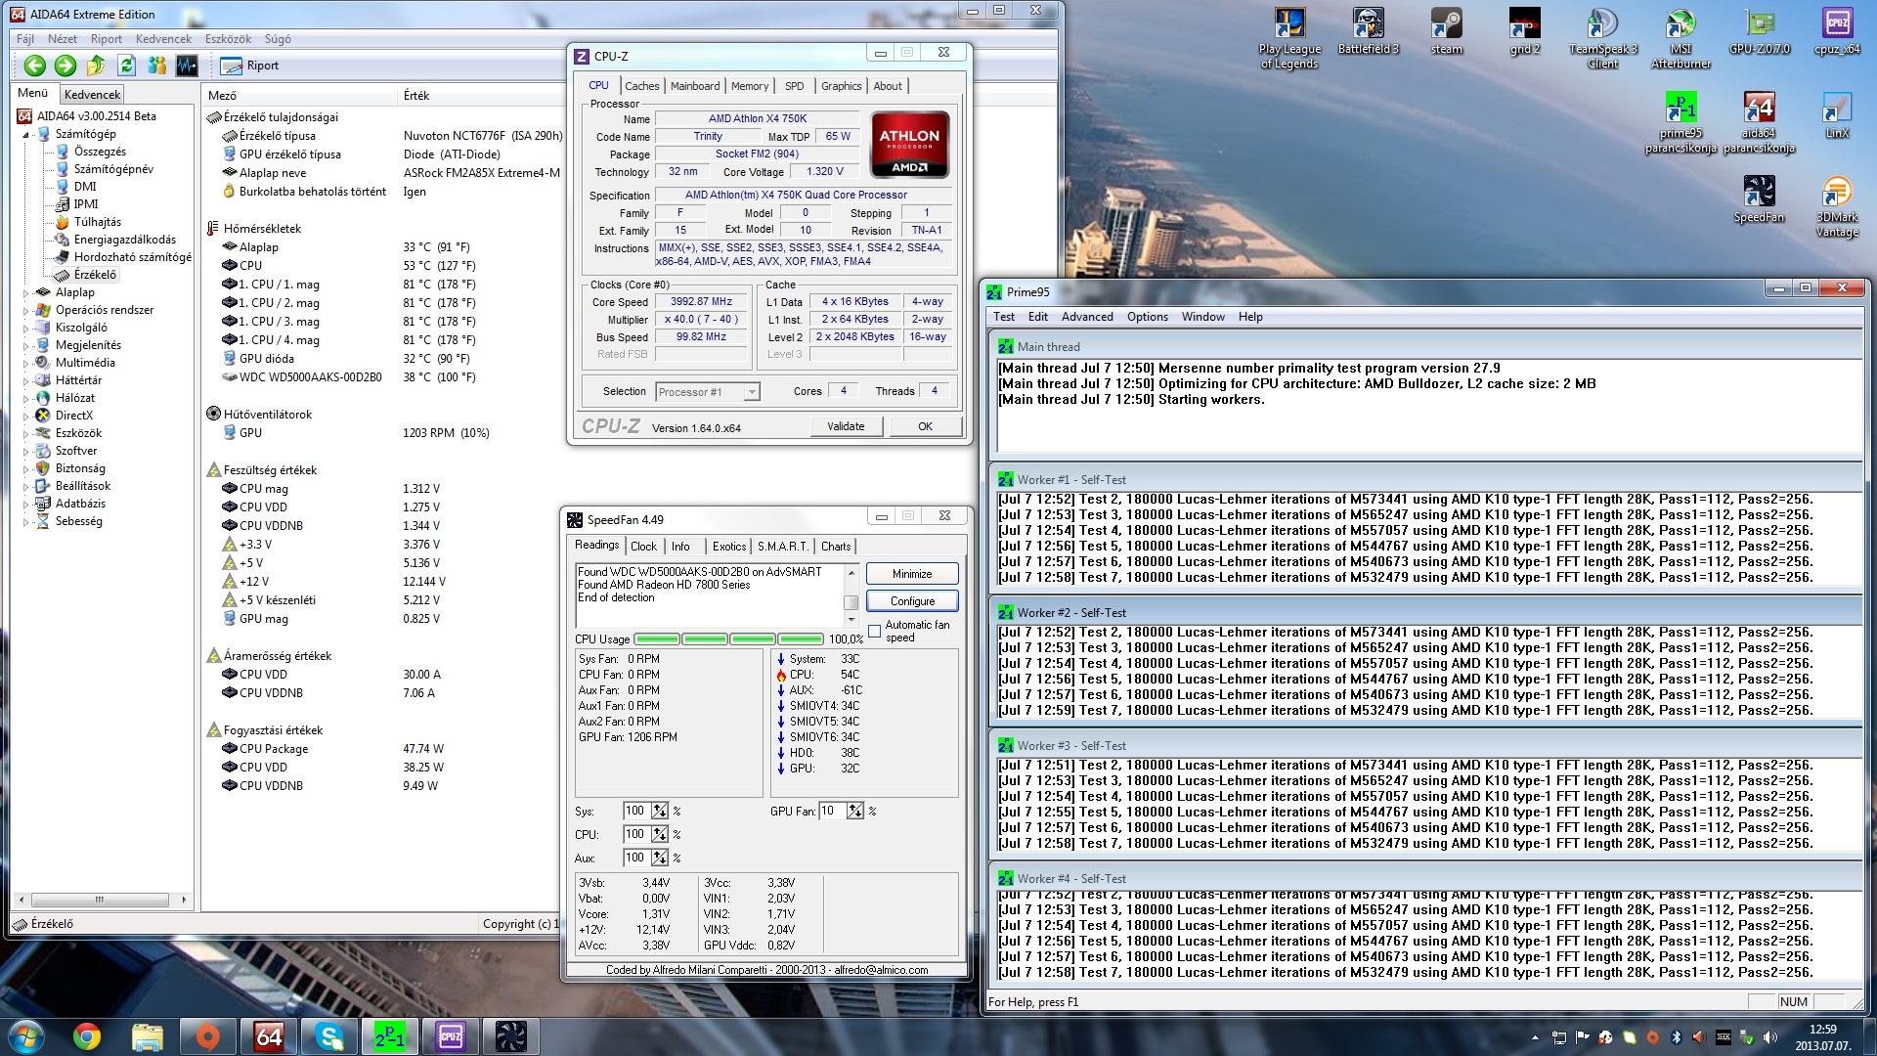Viewport: 1877px width, 1056px height.
Task: Click the AIDA64 refresh icon
Action: (126, 66)
